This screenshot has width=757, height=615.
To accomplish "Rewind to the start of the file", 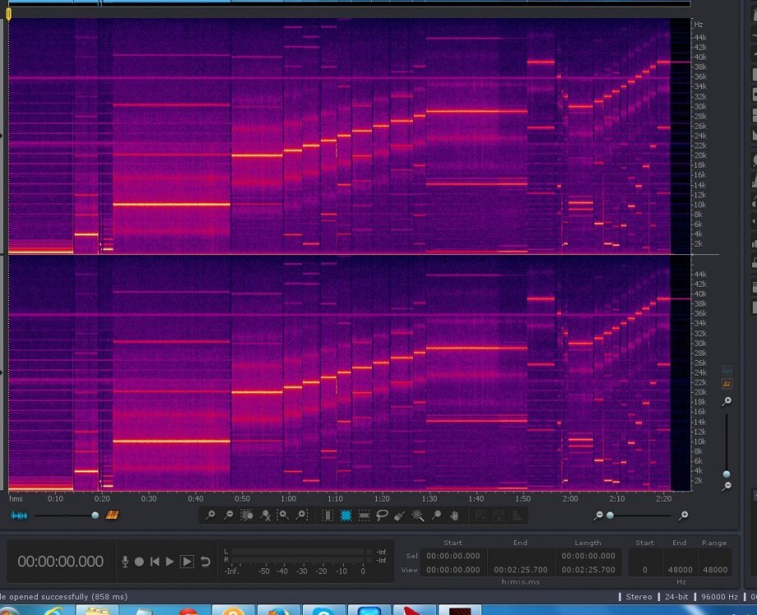I will (154, 562).
